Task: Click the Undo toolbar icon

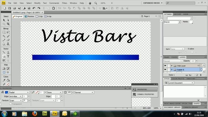Action: click(x=34, y=8)
